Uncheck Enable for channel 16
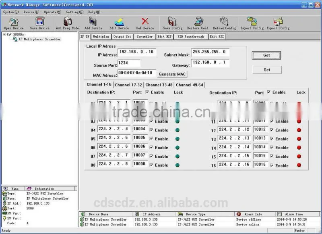This screenshot has height=234, width=322. 272,165
